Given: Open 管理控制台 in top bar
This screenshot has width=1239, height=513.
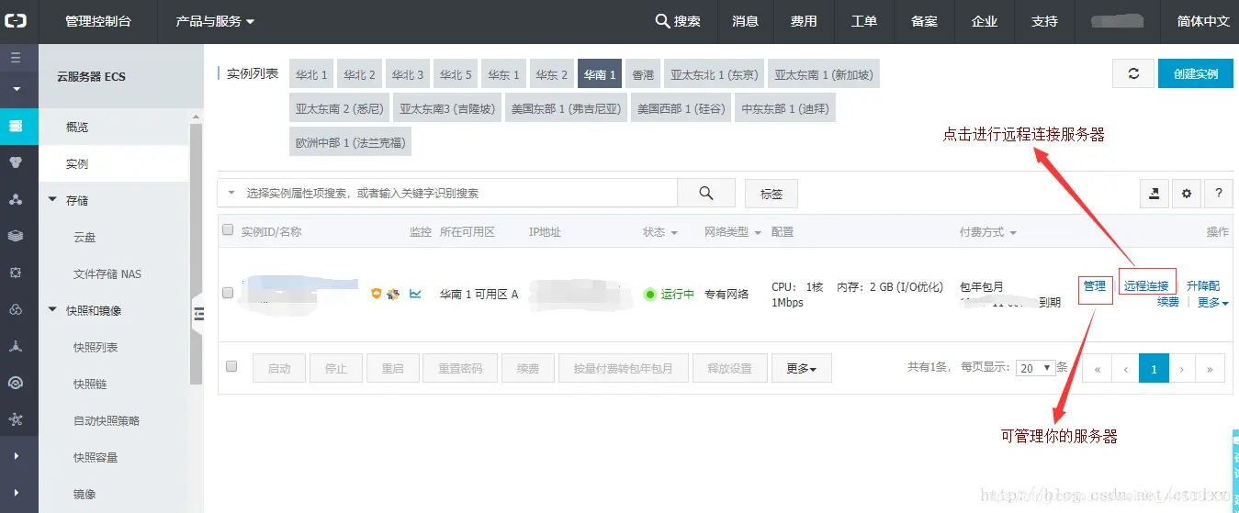Looking at the screenshot, I should point(97,21).
